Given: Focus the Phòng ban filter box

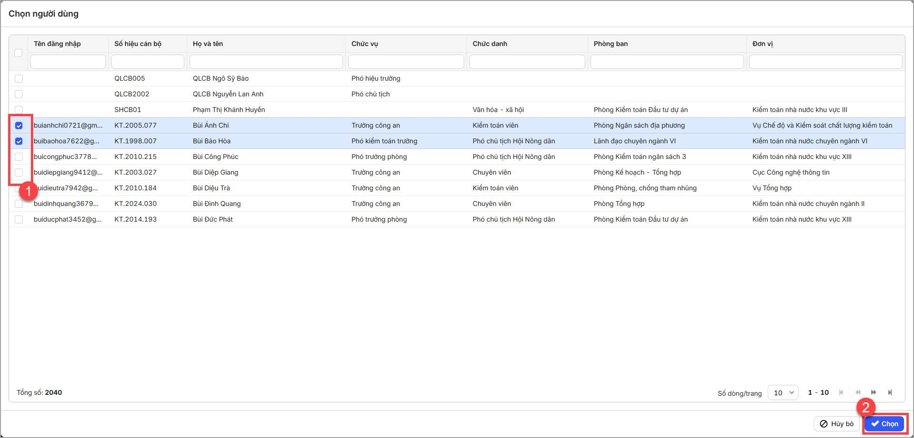Looking at the screenshot, I should (x=666, y=62).
